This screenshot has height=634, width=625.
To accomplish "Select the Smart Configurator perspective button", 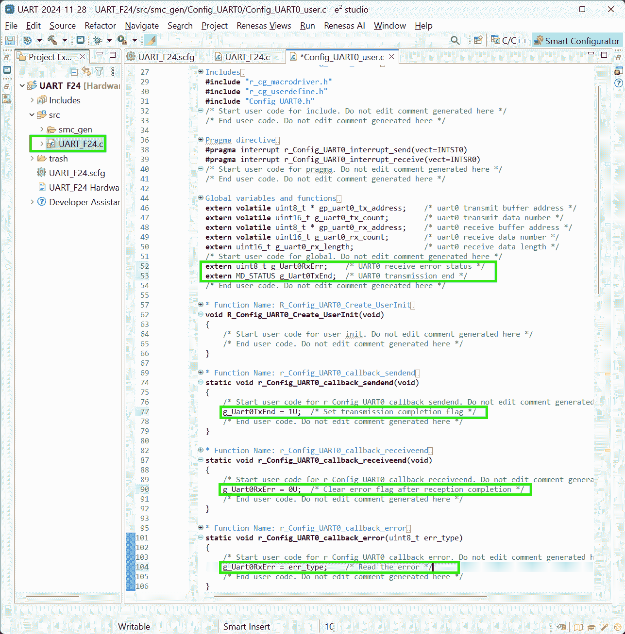I will (x=577, y=41).
